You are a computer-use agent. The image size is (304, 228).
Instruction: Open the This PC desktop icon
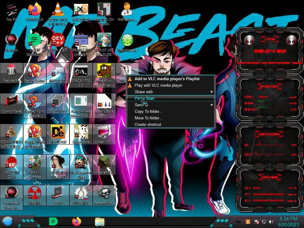tap(12, 12)
